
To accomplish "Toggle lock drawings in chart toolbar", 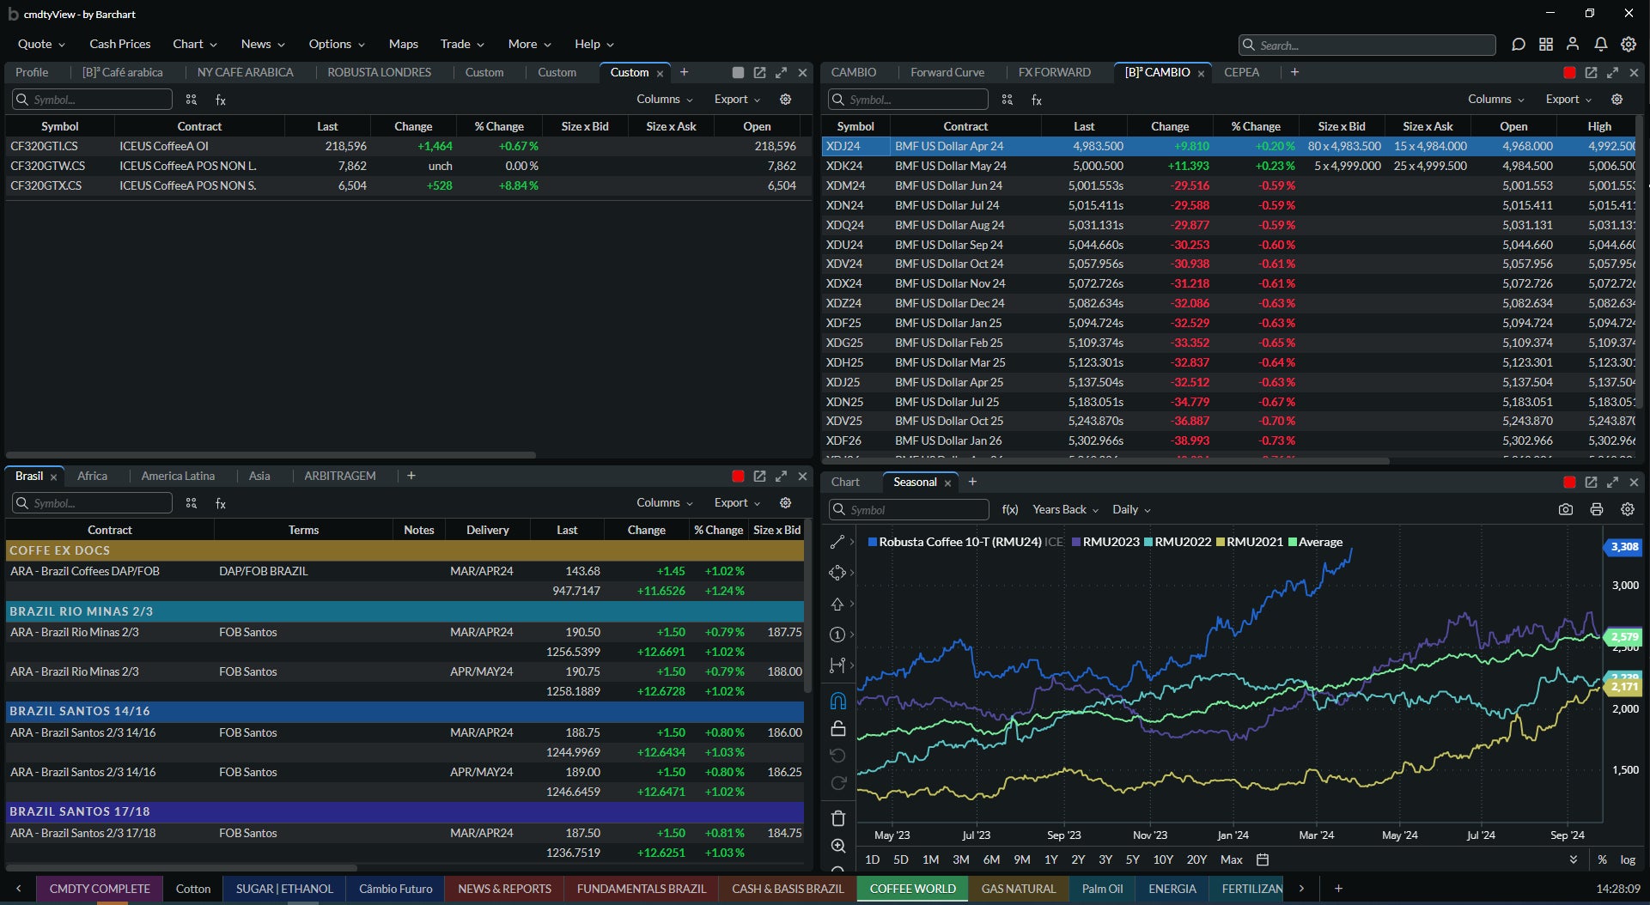I will pos(838,728).
